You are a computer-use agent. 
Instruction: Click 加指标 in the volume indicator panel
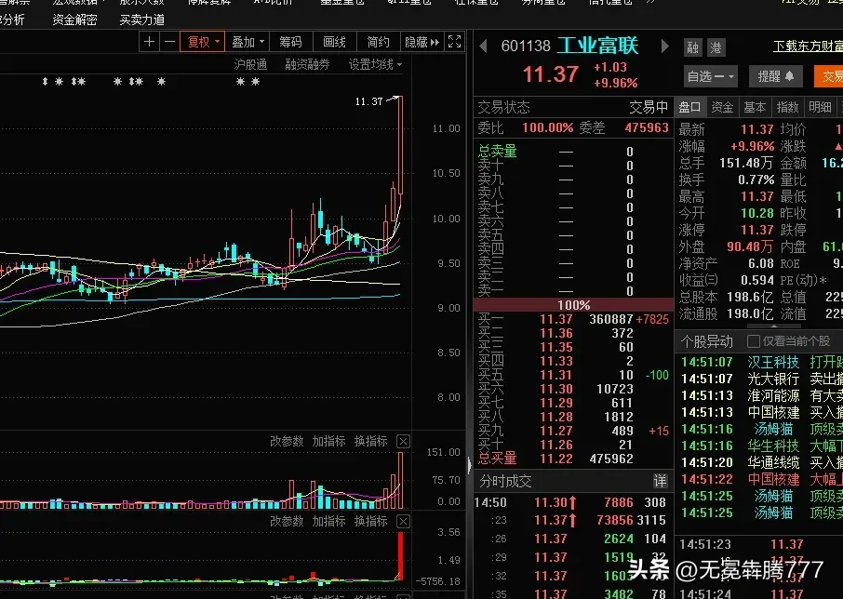(328, 442)
